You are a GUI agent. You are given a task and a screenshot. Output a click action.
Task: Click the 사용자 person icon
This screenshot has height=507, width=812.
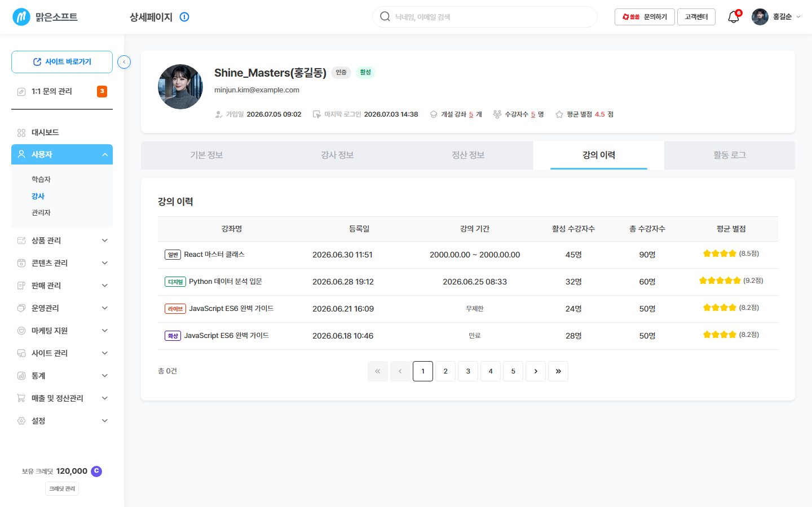[21, 154]
